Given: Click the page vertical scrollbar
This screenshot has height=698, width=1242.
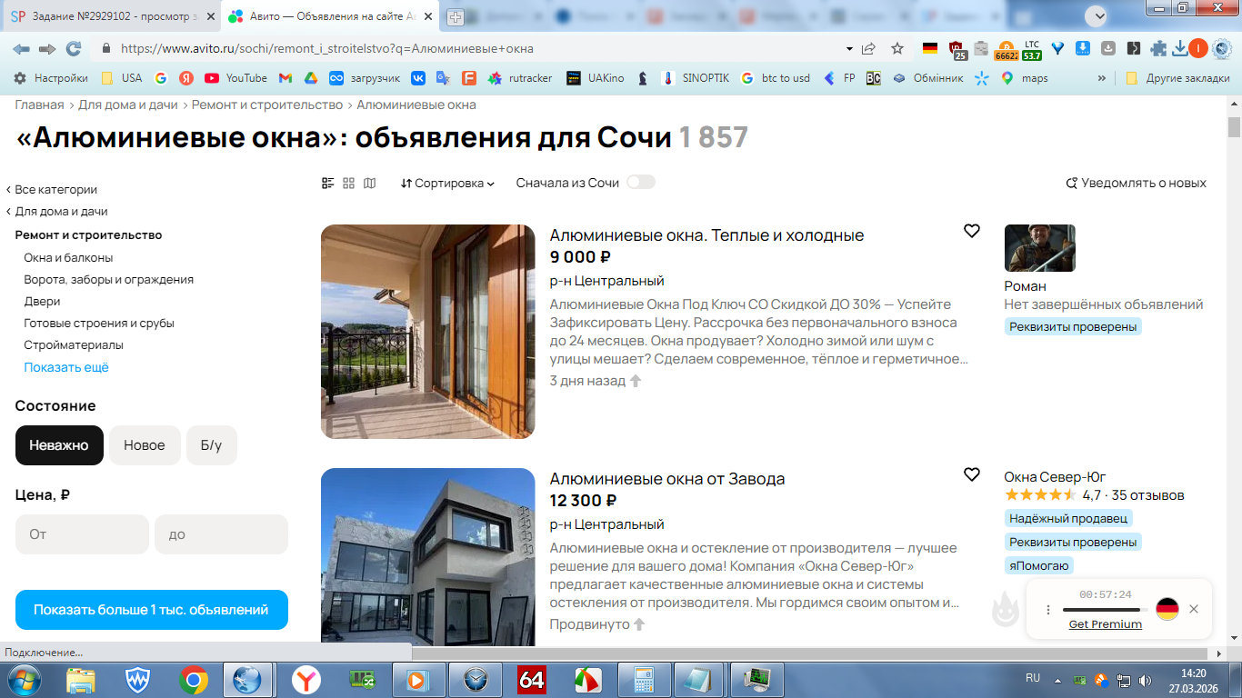Looking at the screenshot, I should pyautogui.click(x=1234, y=126).
